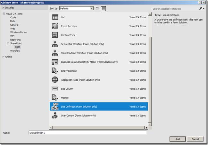
Task: Click the Name input field
Action: click(x=88, y=133)
